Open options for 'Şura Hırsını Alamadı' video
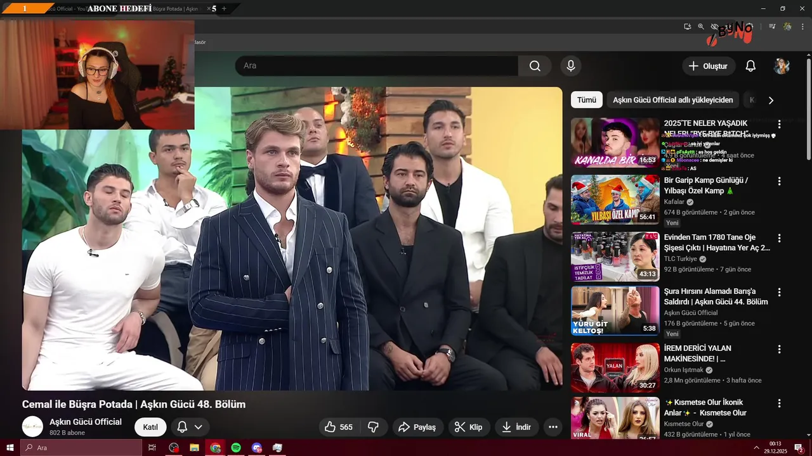The height and width of the screenshot is (456, 812). tap(780, 293)
